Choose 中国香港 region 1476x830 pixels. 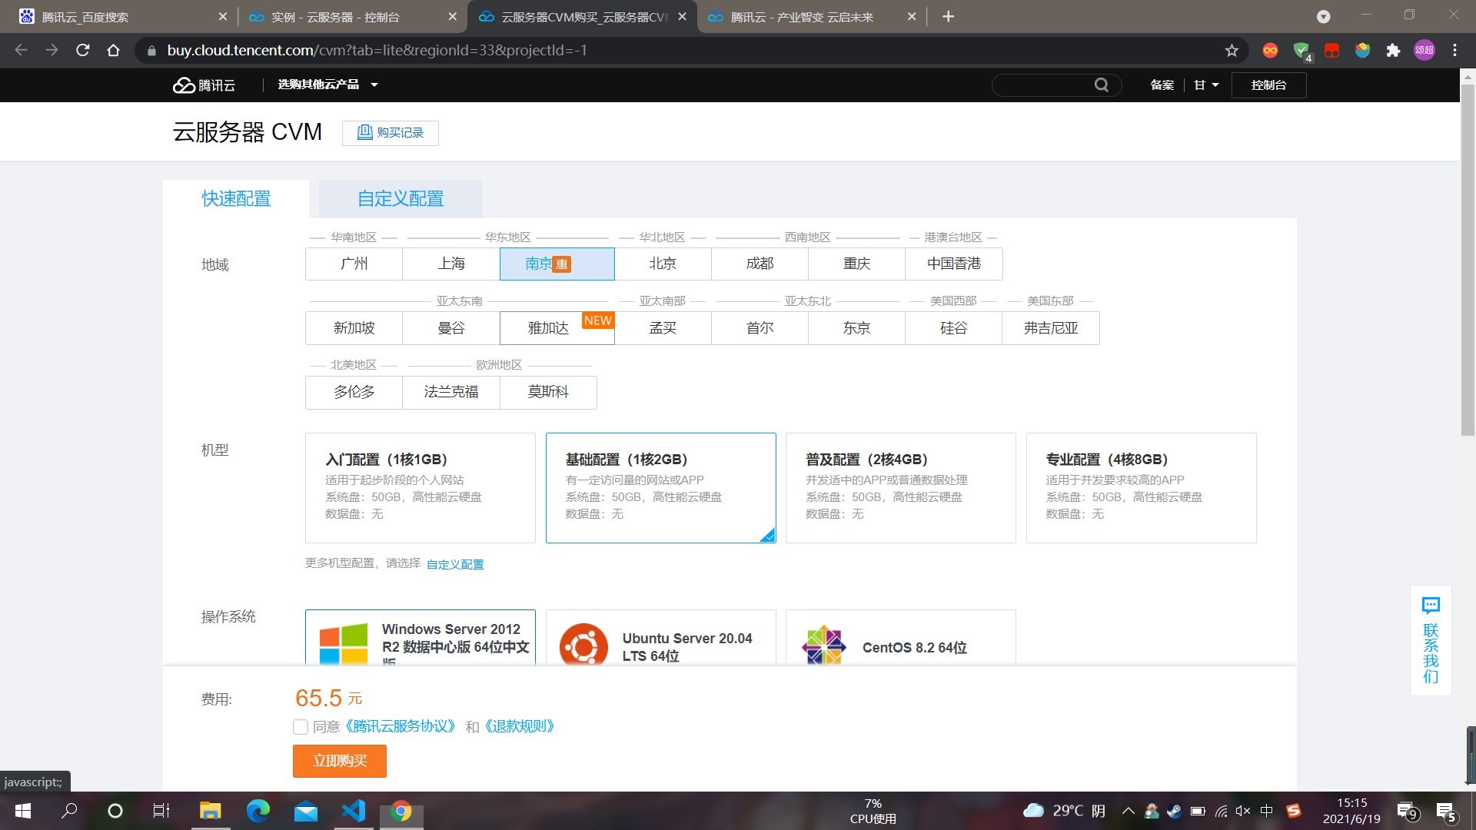pos(954,264)
